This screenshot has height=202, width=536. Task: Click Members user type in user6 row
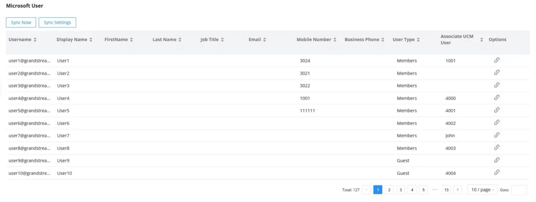(x=407, y=123)
